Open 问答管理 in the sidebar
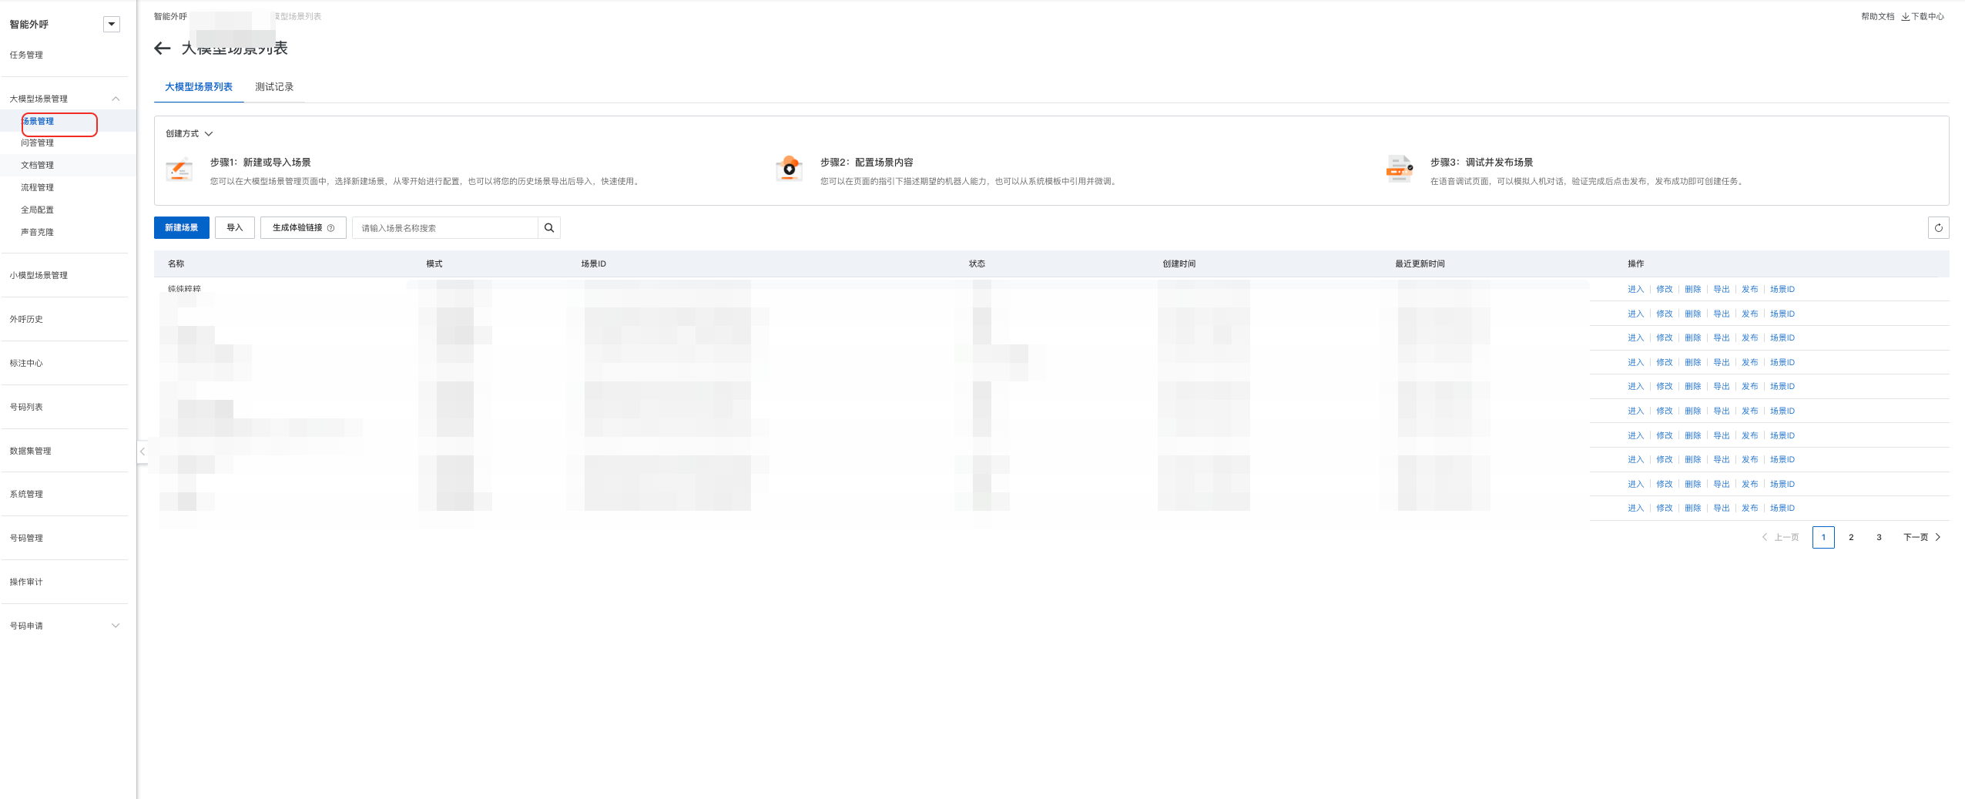Viewport: 1965px width, 799px height. [38, 143]
